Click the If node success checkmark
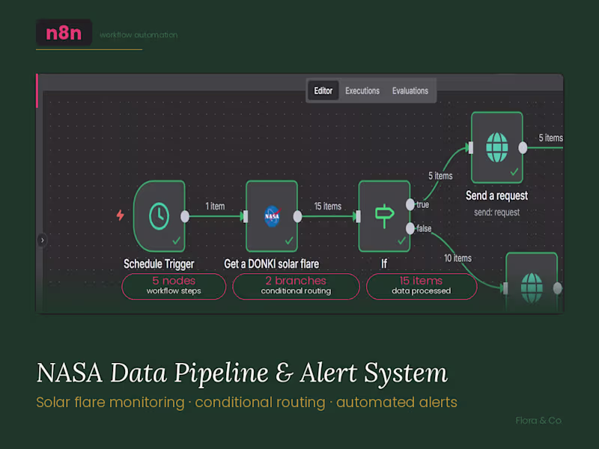Screen dimensions: 599x449 click(x=401, y=240)
